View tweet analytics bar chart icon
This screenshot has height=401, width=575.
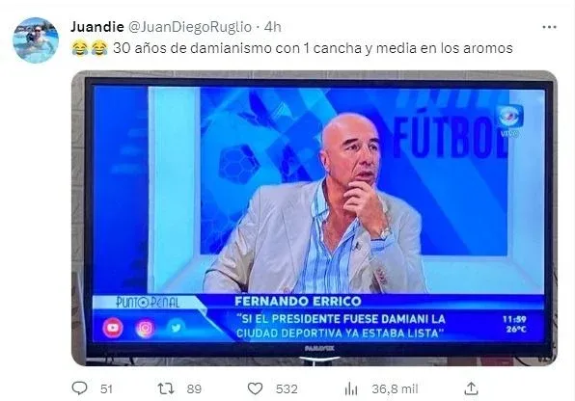click(351, 388)
